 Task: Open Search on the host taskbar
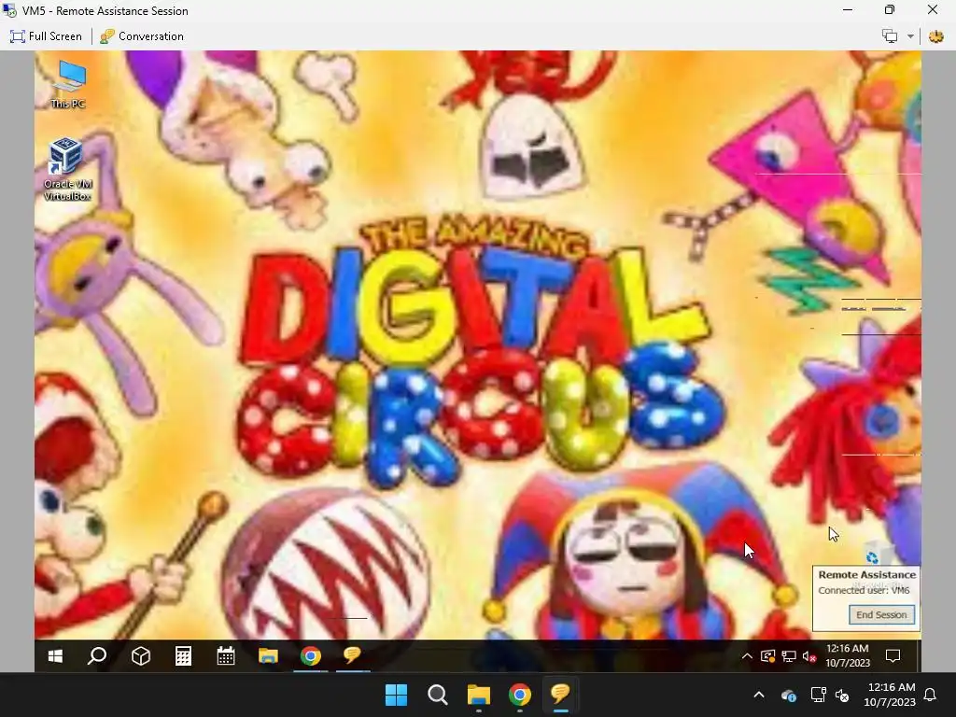pos(438,695)
